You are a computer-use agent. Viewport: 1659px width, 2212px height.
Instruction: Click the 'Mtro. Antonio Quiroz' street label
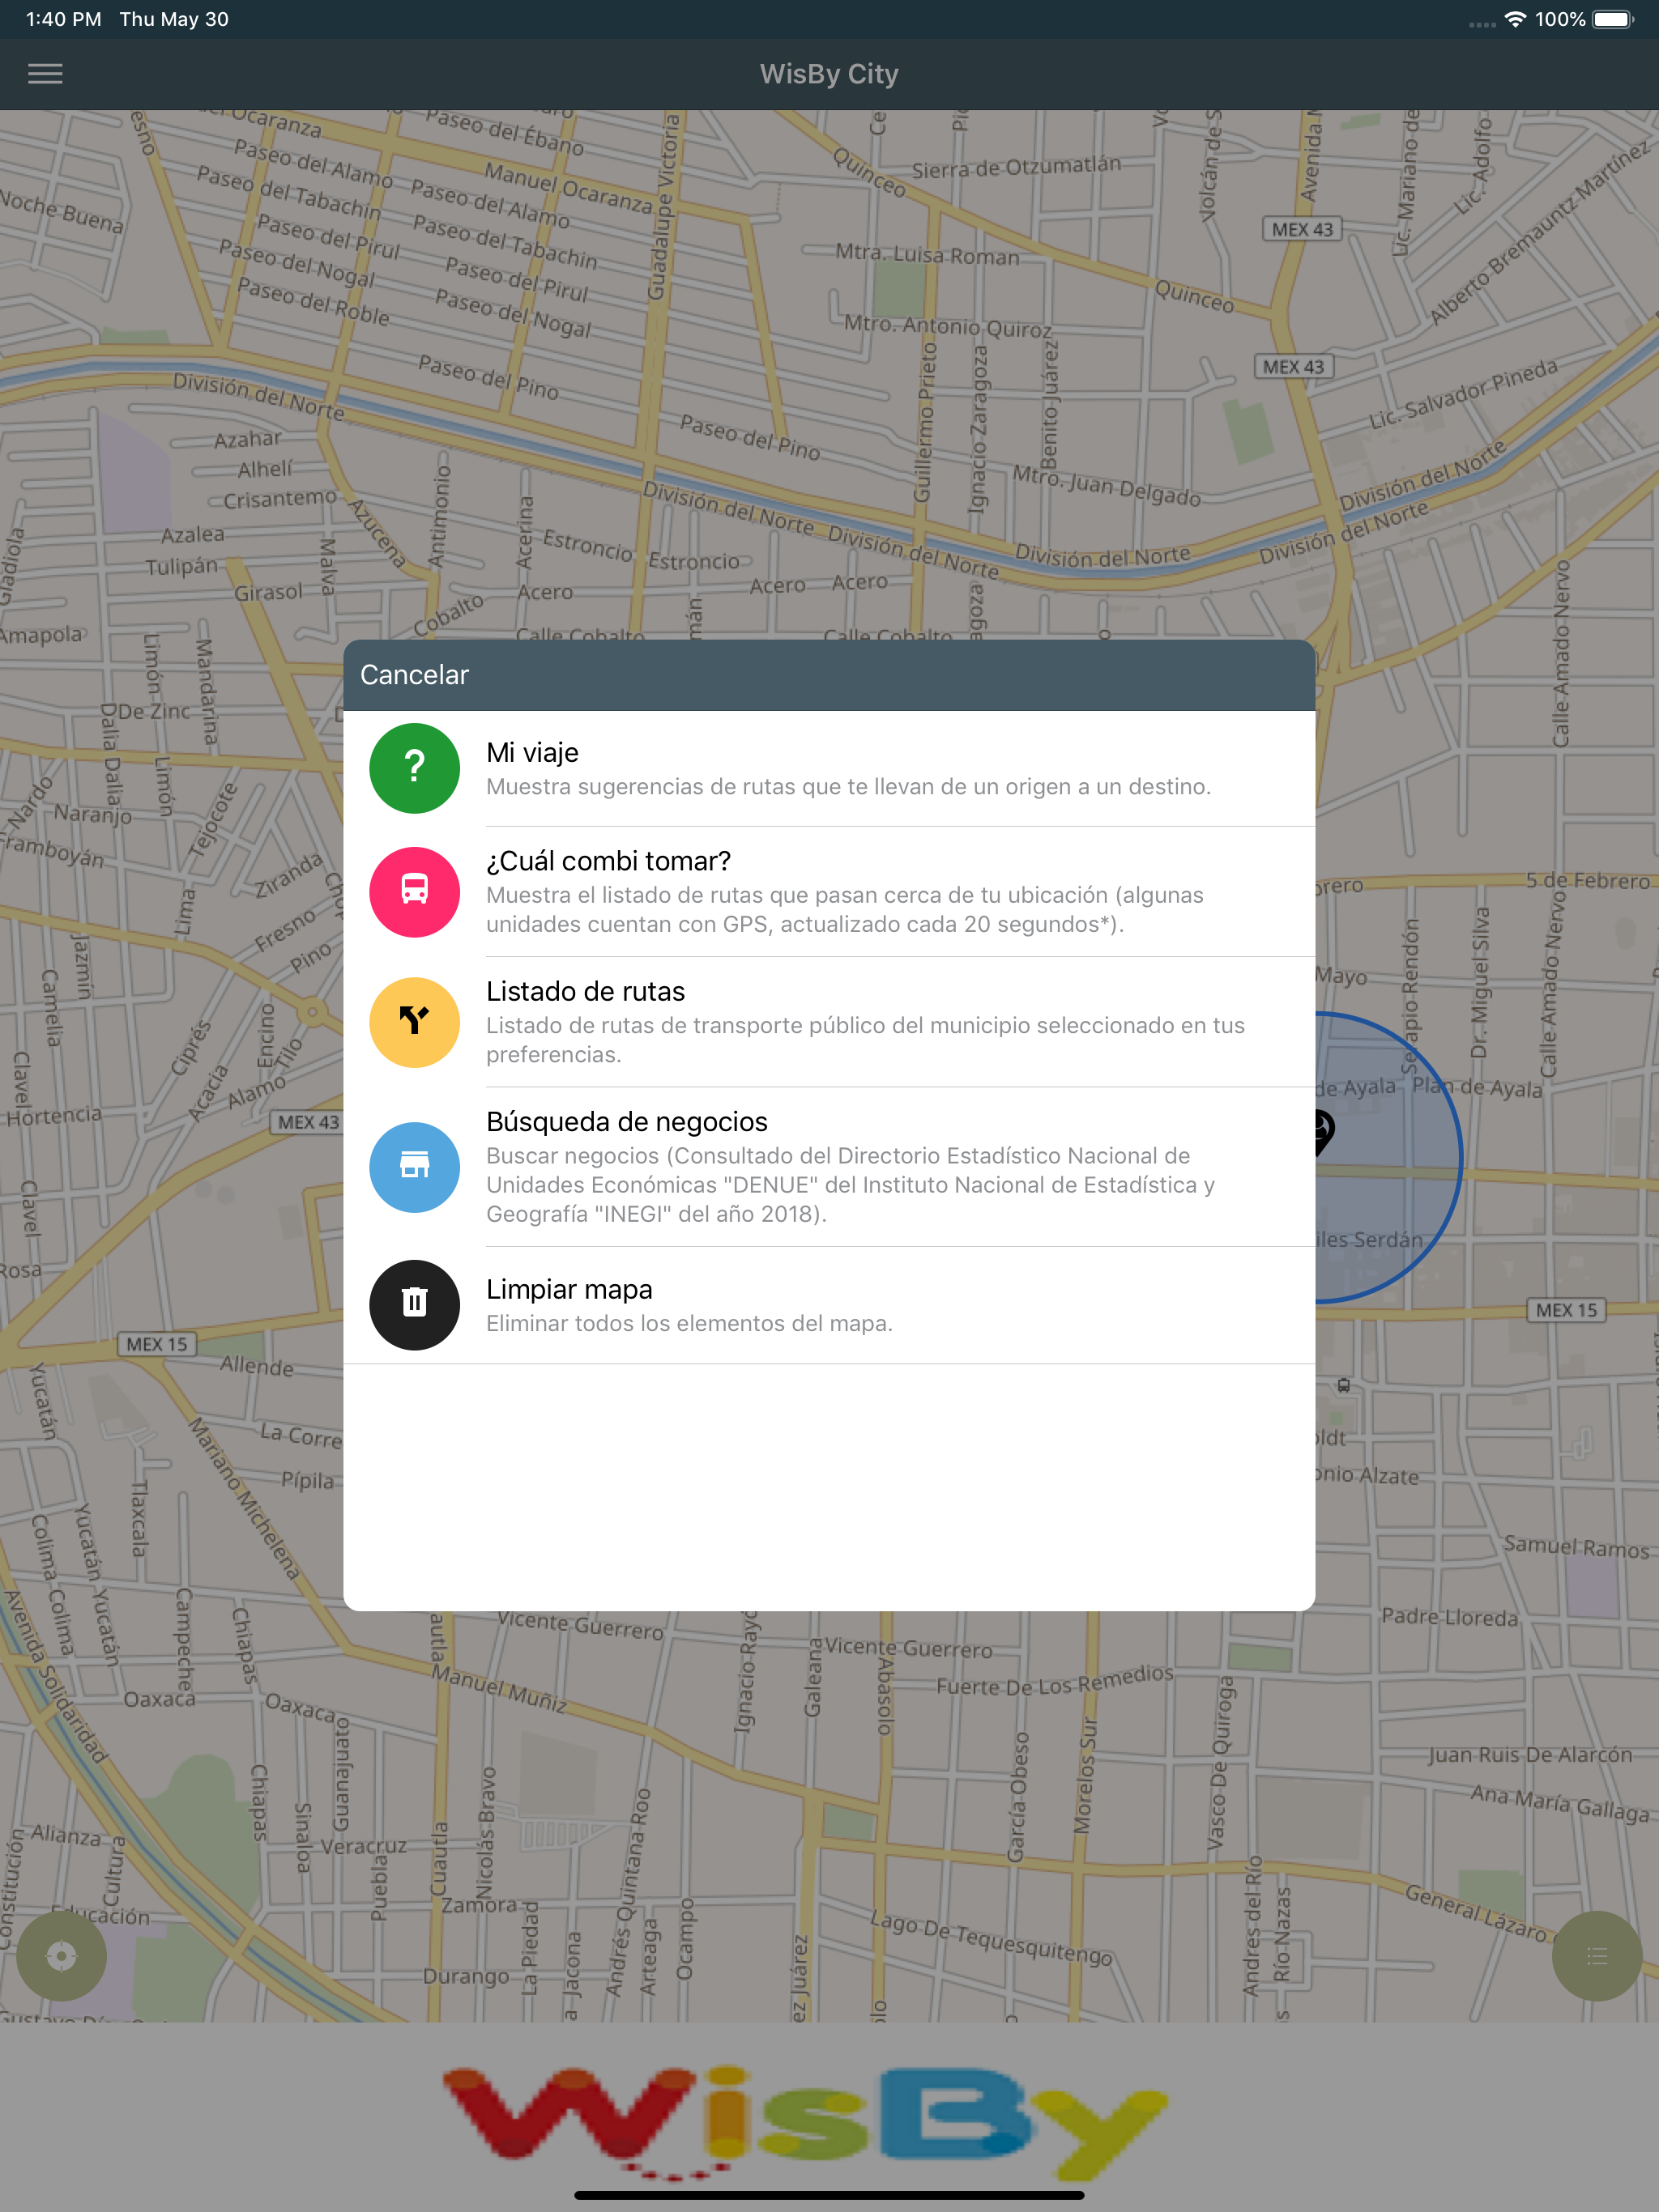pyautogui.click(x=948, y=326)
